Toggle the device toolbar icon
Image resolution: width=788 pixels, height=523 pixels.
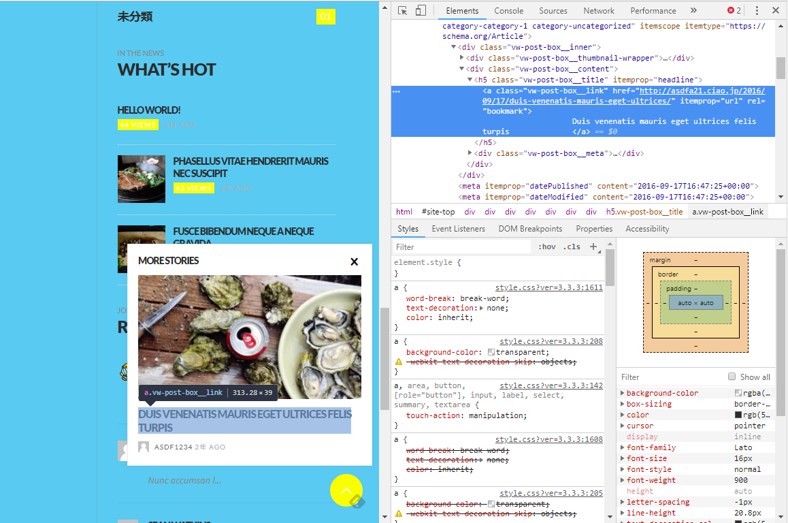tap(421, 10)
